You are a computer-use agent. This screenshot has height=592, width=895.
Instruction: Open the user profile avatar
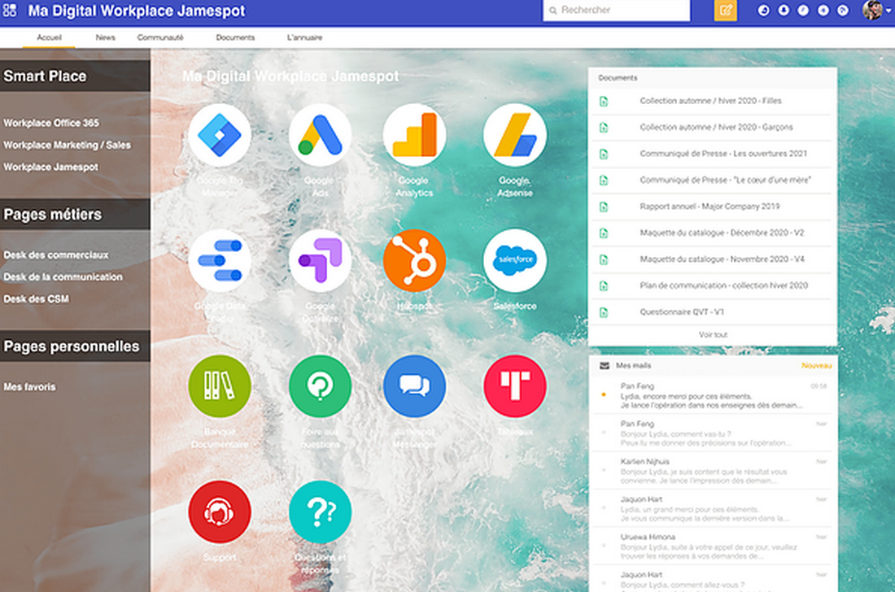872,11
